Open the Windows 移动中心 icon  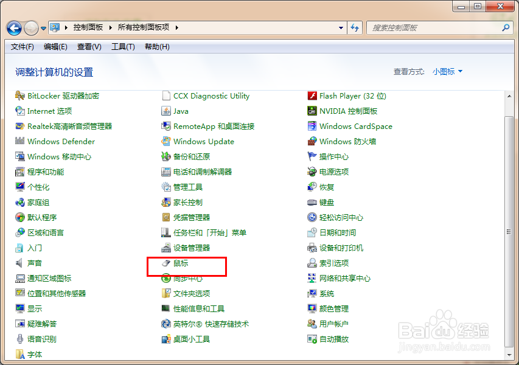tap(20, 156)
